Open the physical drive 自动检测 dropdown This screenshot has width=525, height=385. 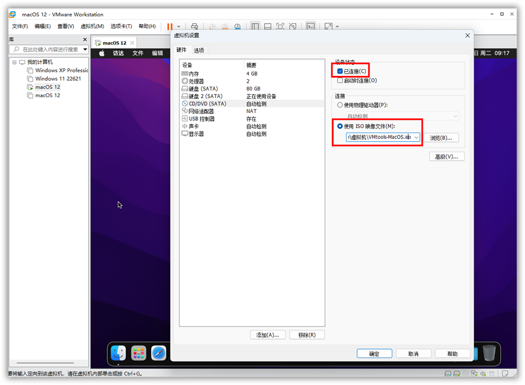pos(403,116)
